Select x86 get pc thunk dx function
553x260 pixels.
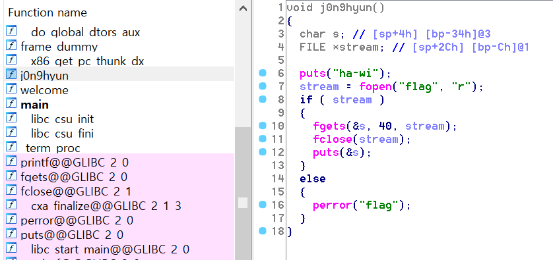tap(88, 61)
